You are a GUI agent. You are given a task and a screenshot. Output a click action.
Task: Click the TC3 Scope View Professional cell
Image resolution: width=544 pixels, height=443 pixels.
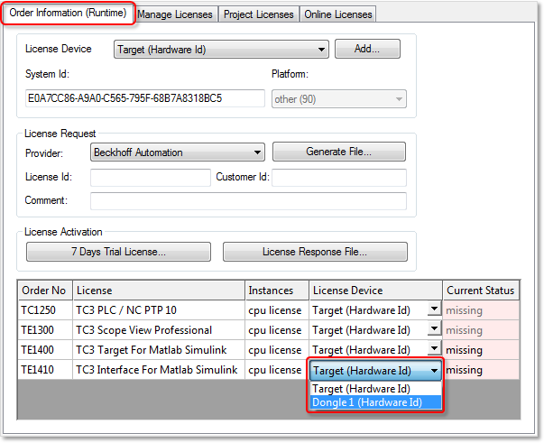pos(159,330)
